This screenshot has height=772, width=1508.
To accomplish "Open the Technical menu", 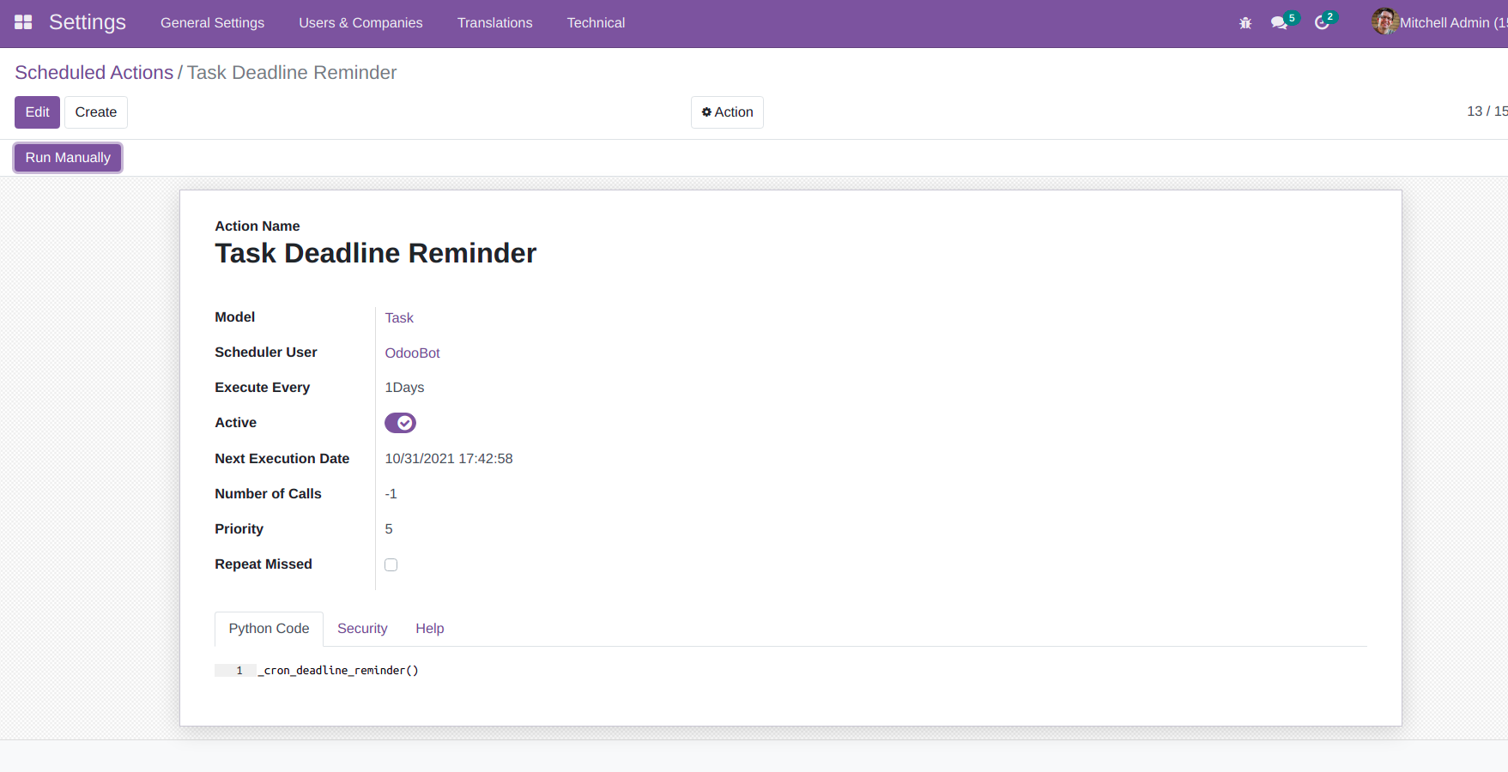I will (x=596, y=23).
